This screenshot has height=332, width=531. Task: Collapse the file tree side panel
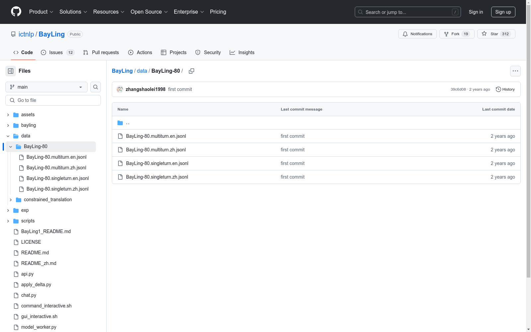tap(11, 71)
